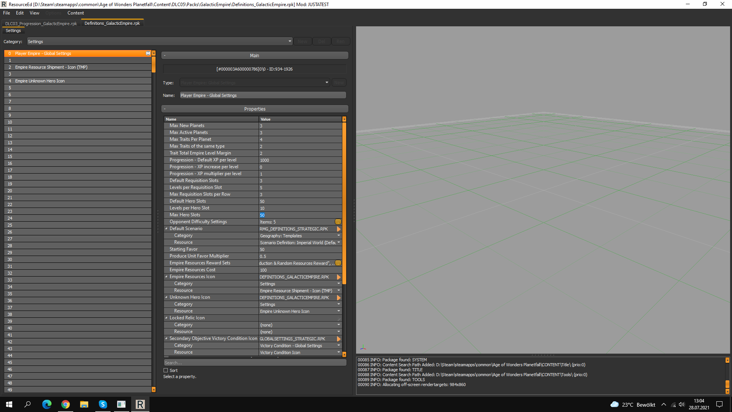Click the Ren button
732x412 pixels.
pyautogui.click(x=340, y=41)
